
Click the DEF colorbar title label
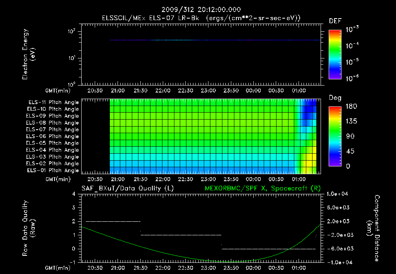(335, 21)
